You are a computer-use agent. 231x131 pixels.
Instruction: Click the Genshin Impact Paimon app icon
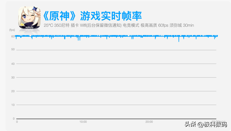pos(30,18)
